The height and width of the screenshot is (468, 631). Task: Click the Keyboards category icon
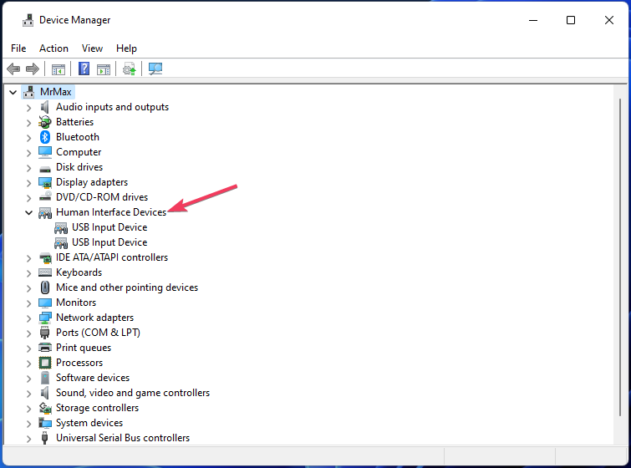(x=44, y=272)
